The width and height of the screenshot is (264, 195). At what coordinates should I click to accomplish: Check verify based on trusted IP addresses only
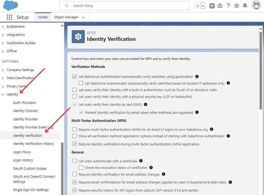tap(81, 83)
